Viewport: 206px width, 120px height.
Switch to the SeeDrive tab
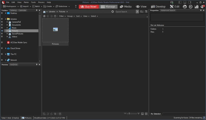point(14,64)
